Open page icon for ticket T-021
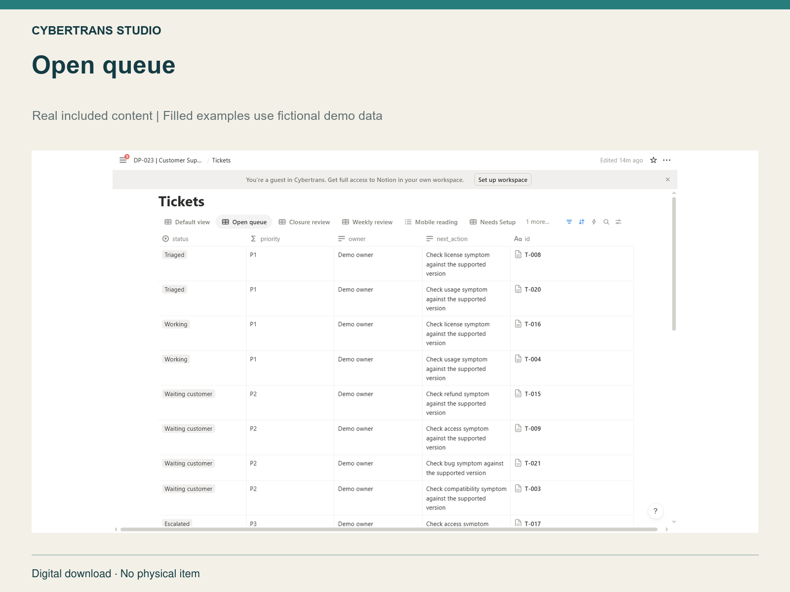Image resolution: width=790 pixels, height=592 pixels. [518, 463]
